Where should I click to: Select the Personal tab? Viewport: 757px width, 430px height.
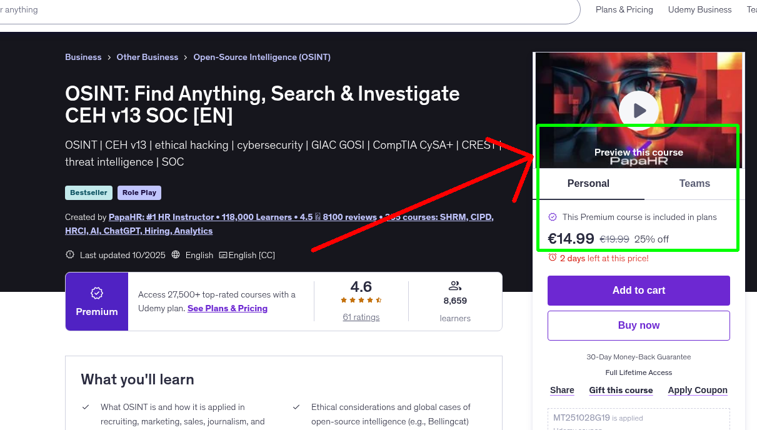tap(588, 183)
